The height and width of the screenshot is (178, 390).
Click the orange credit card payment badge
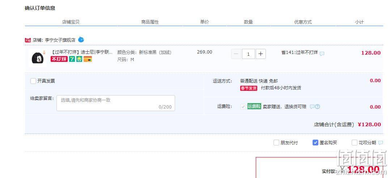coord(88,59)
